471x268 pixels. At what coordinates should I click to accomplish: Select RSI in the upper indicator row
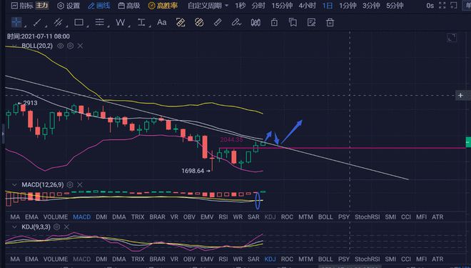coord(223,217)
